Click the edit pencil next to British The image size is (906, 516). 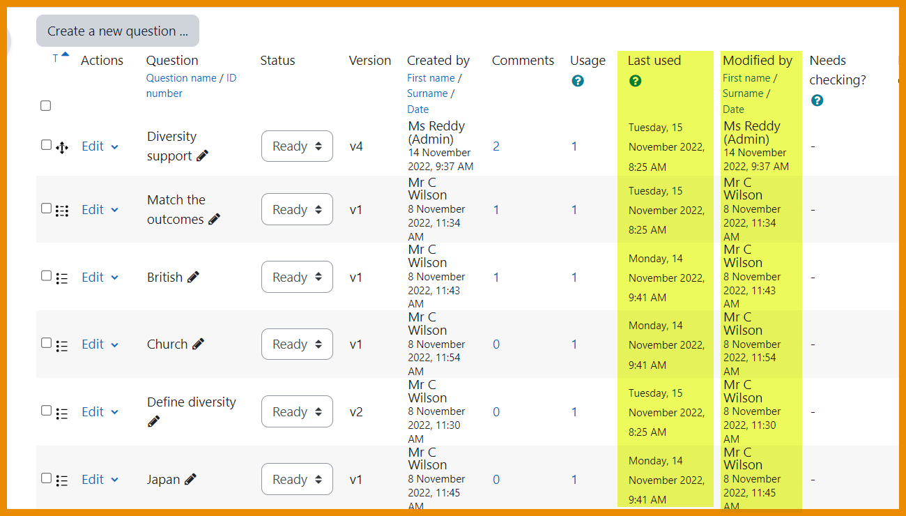click(x=193, y=277)
